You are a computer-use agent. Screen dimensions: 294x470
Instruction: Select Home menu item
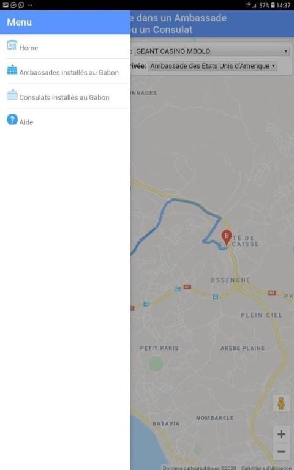[65, 47]
